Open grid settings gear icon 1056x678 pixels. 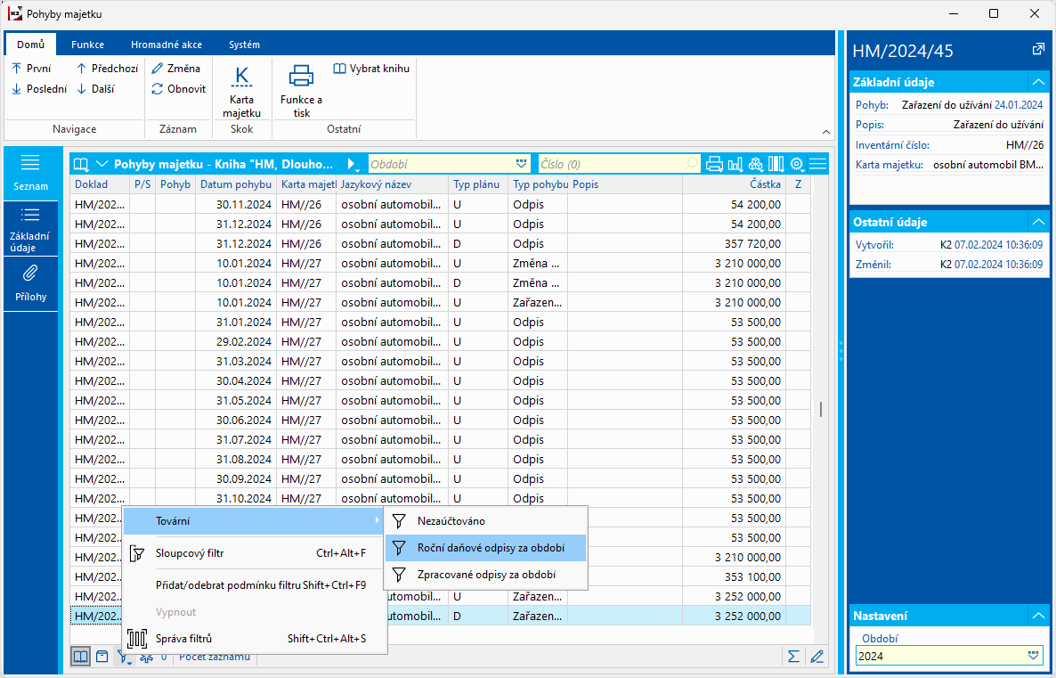[x=797, y=164]
